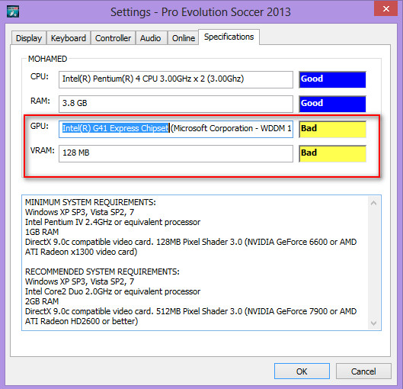Click the 'RAM:' label
Viewport: 403px width, 389px height.
(x=40, y=101)
